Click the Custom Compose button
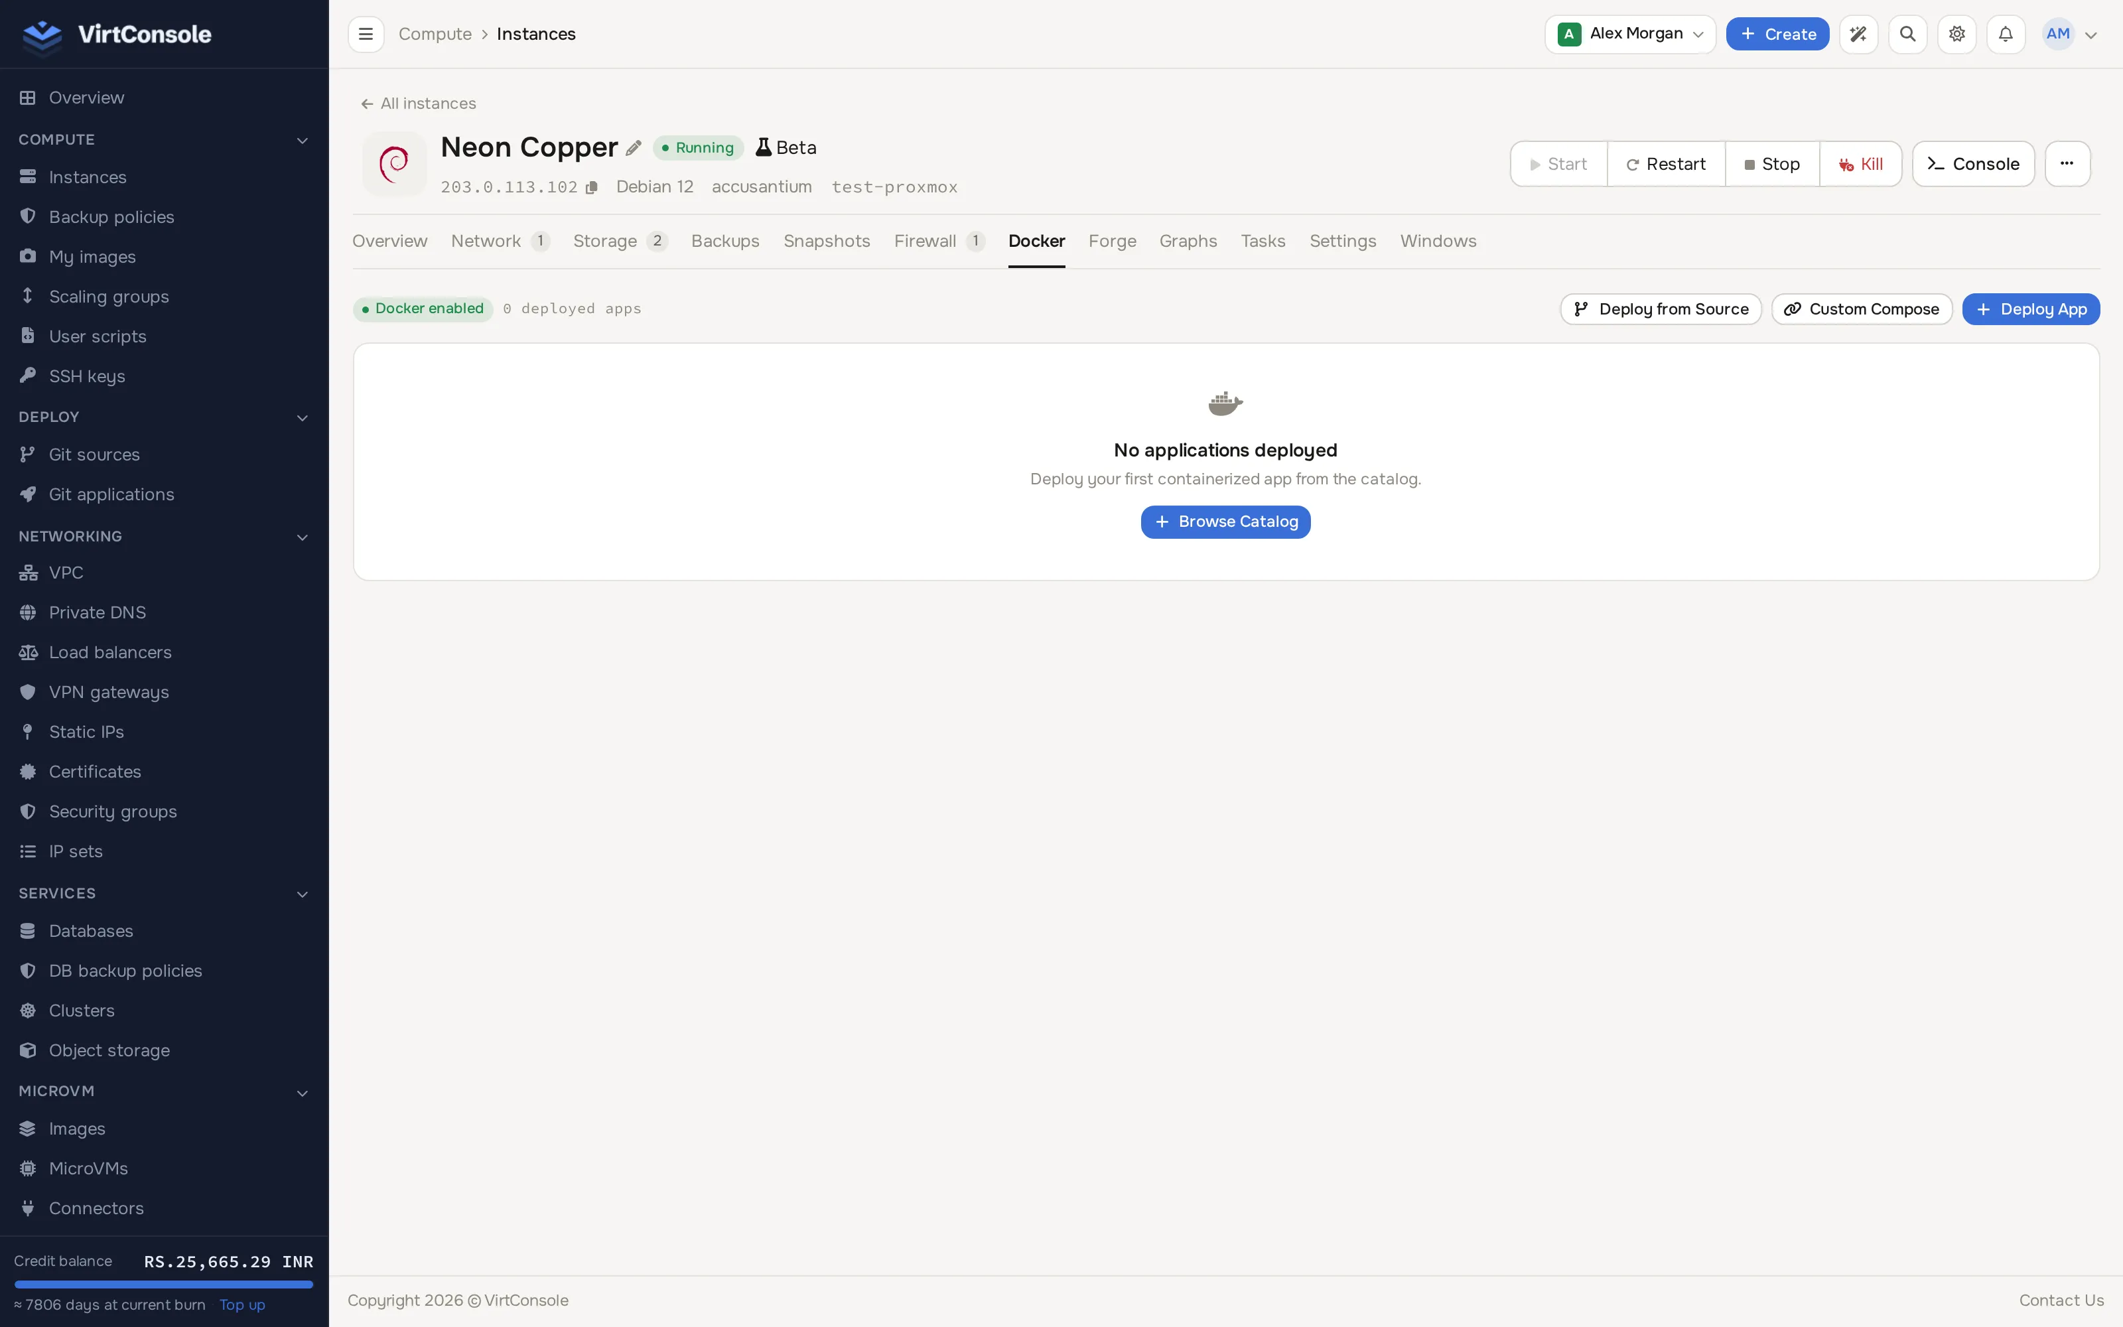 tap(1861, 309)
